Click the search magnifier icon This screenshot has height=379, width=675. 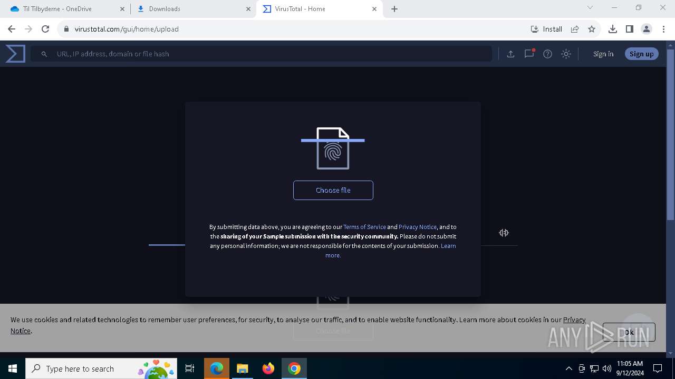44,54
